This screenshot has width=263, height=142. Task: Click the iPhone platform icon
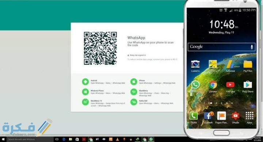point(134,82)
